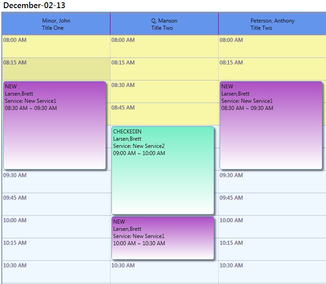This screenshot has height=284, width=326.
Task: Click the Peterson, Anthony column header
Action: pos(272,24)
